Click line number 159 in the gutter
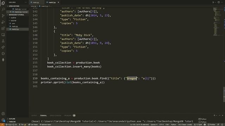 pyautogui.click(x=35, y=78)
